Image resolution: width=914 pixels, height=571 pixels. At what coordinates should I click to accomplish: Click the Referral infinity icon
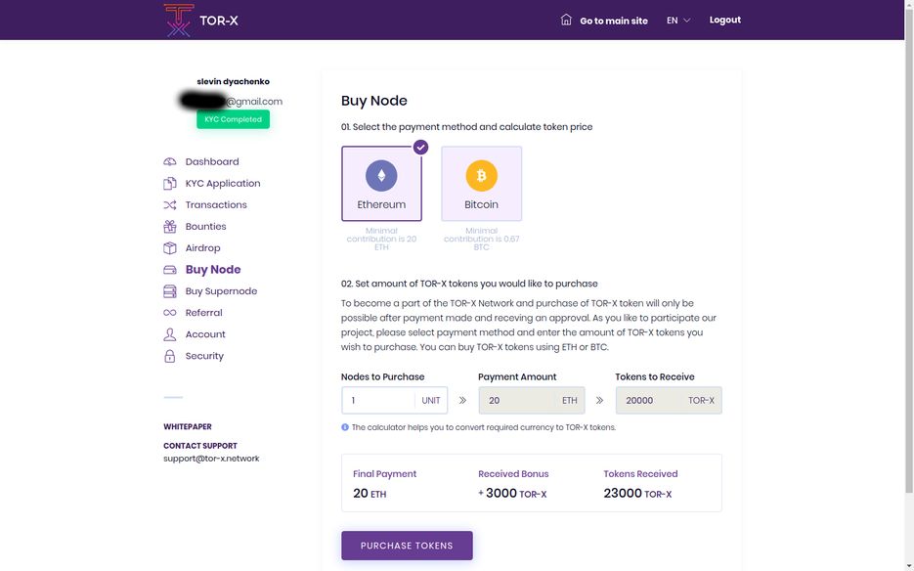pyautogui.click(x=170, y=313)
